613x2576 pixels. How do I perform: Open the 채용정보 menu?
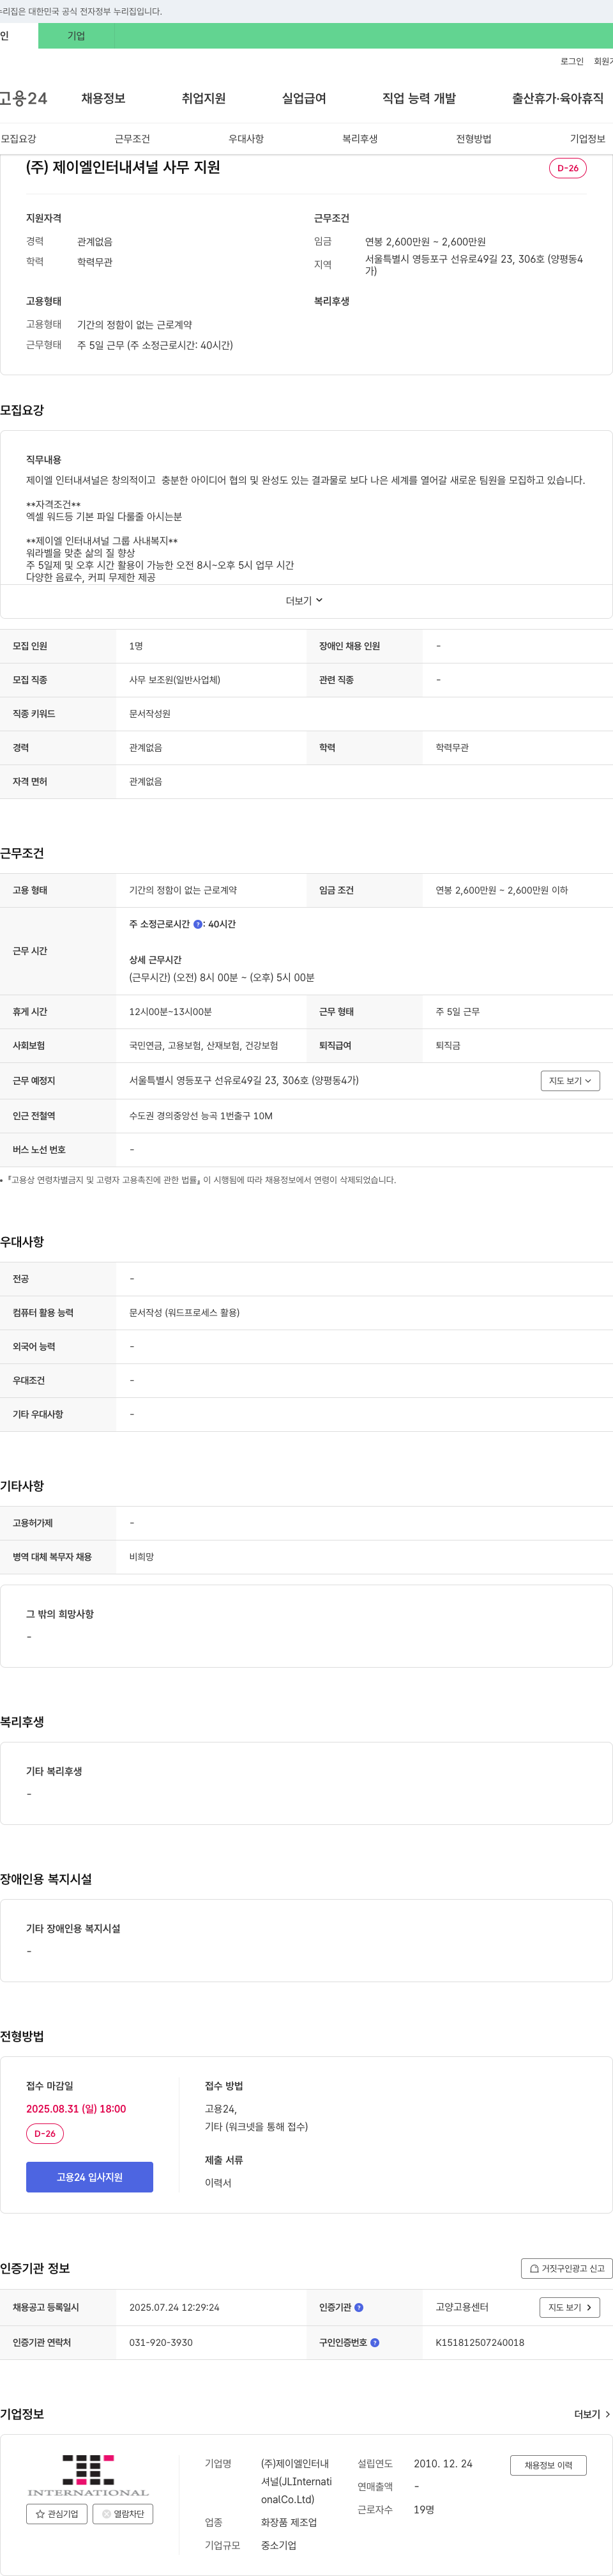[x=104, y=98]
